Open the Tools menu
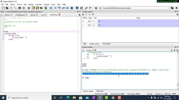Image resolution: width=179 pixels, height=100 pixels. point(53,4)
